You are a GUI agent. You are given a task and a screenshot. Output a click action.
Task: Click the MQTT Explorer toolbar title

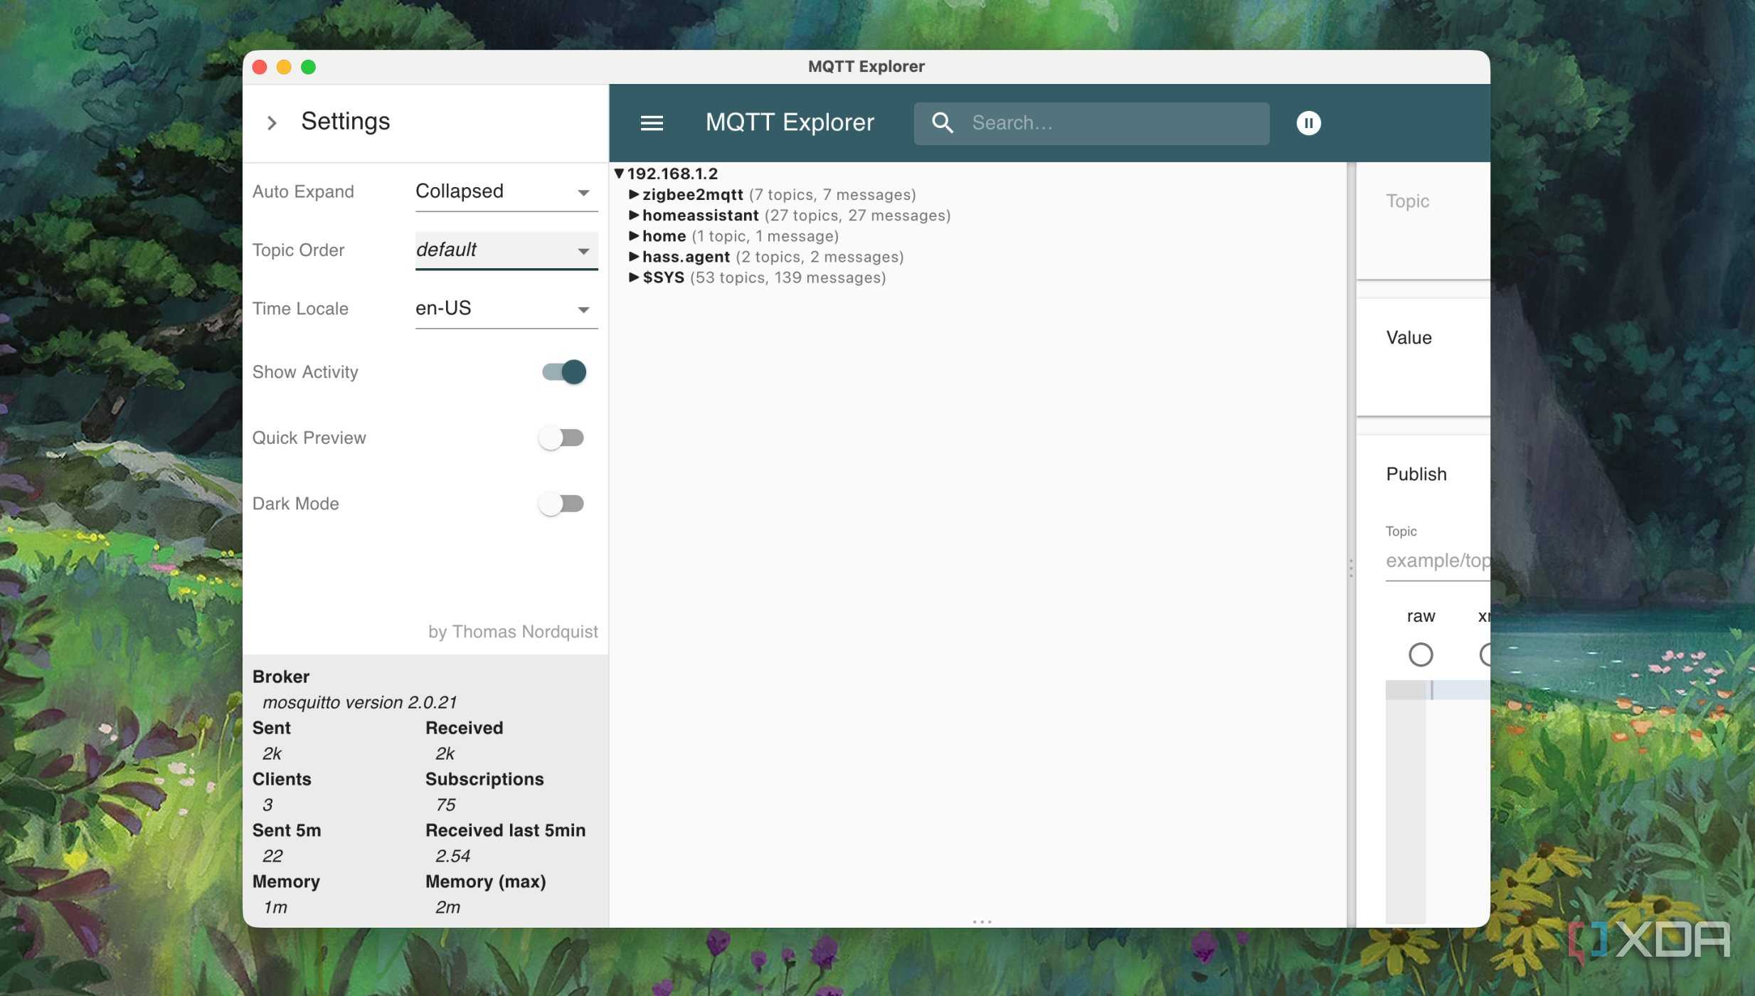tap(790, 123)
